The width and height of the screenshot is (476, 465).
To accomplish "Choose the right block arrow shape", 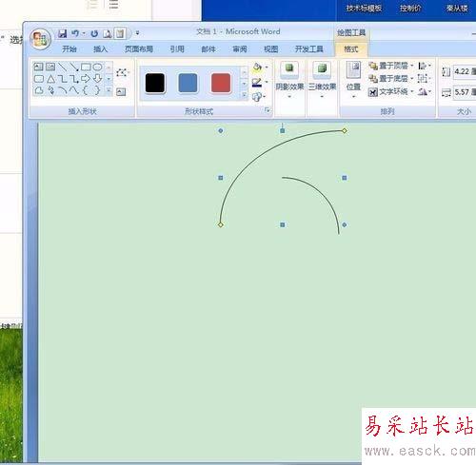I will click(86, 79).
